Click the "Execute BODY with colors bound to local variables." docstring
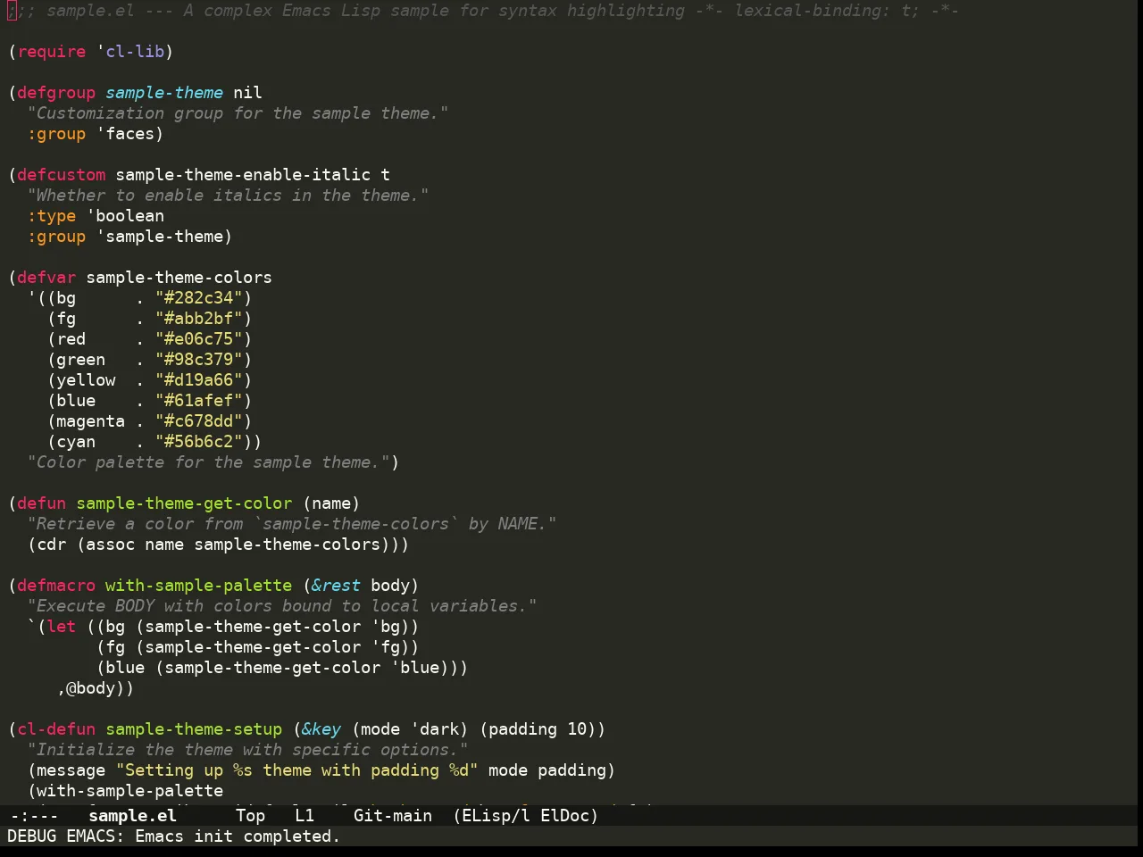The height and width of the screenshot is (857, 1143). coord(282,606)
